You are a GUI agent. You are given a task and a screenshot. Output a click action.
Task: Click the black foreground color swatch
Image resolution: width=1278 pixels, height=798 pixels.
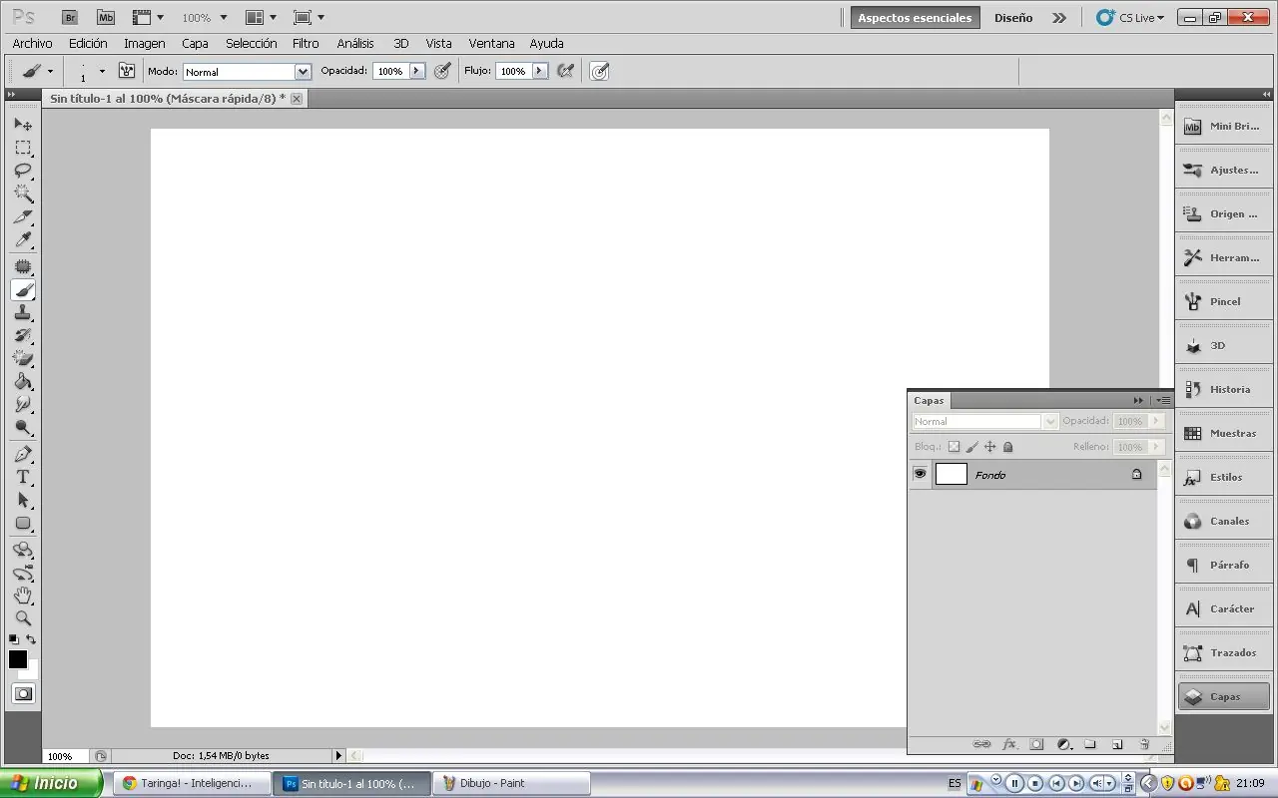click(17, 658)
